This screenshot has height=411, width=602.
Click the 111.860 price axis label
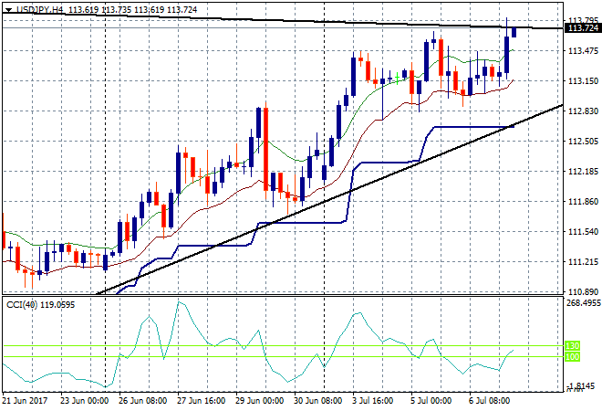click(x=583, y=202)
